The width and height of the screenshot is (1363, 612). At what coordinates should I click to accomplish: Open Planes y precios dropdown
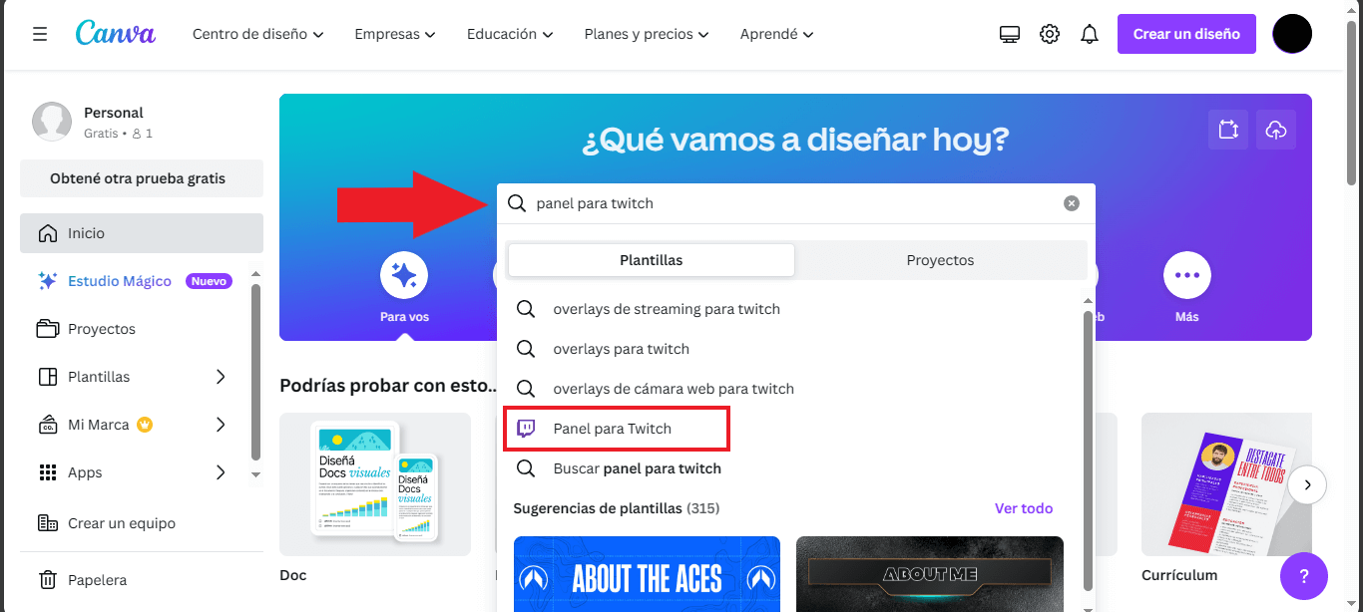(647, 34)
